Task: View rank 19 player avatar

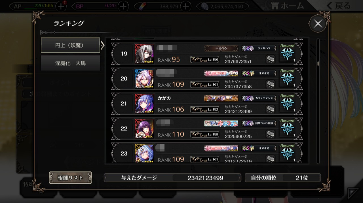Action: (144, 54)
